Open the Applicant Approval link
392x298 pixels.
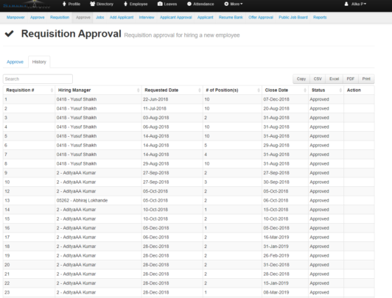tap(176, 18)
